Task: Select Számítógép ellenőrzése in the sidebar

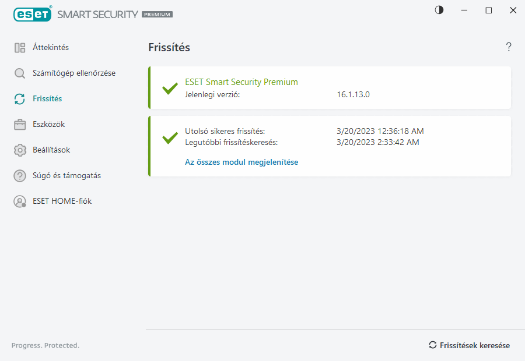Action: [x=74, y=73]
